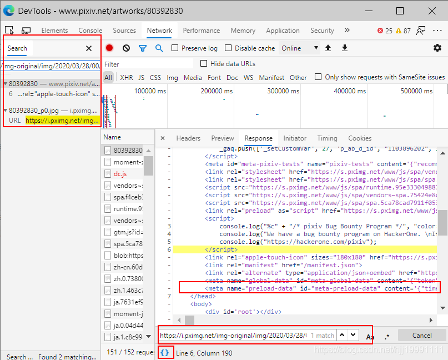Open the Online throttling dropdown
Screen dimensions: 448x360
[300, 48]
